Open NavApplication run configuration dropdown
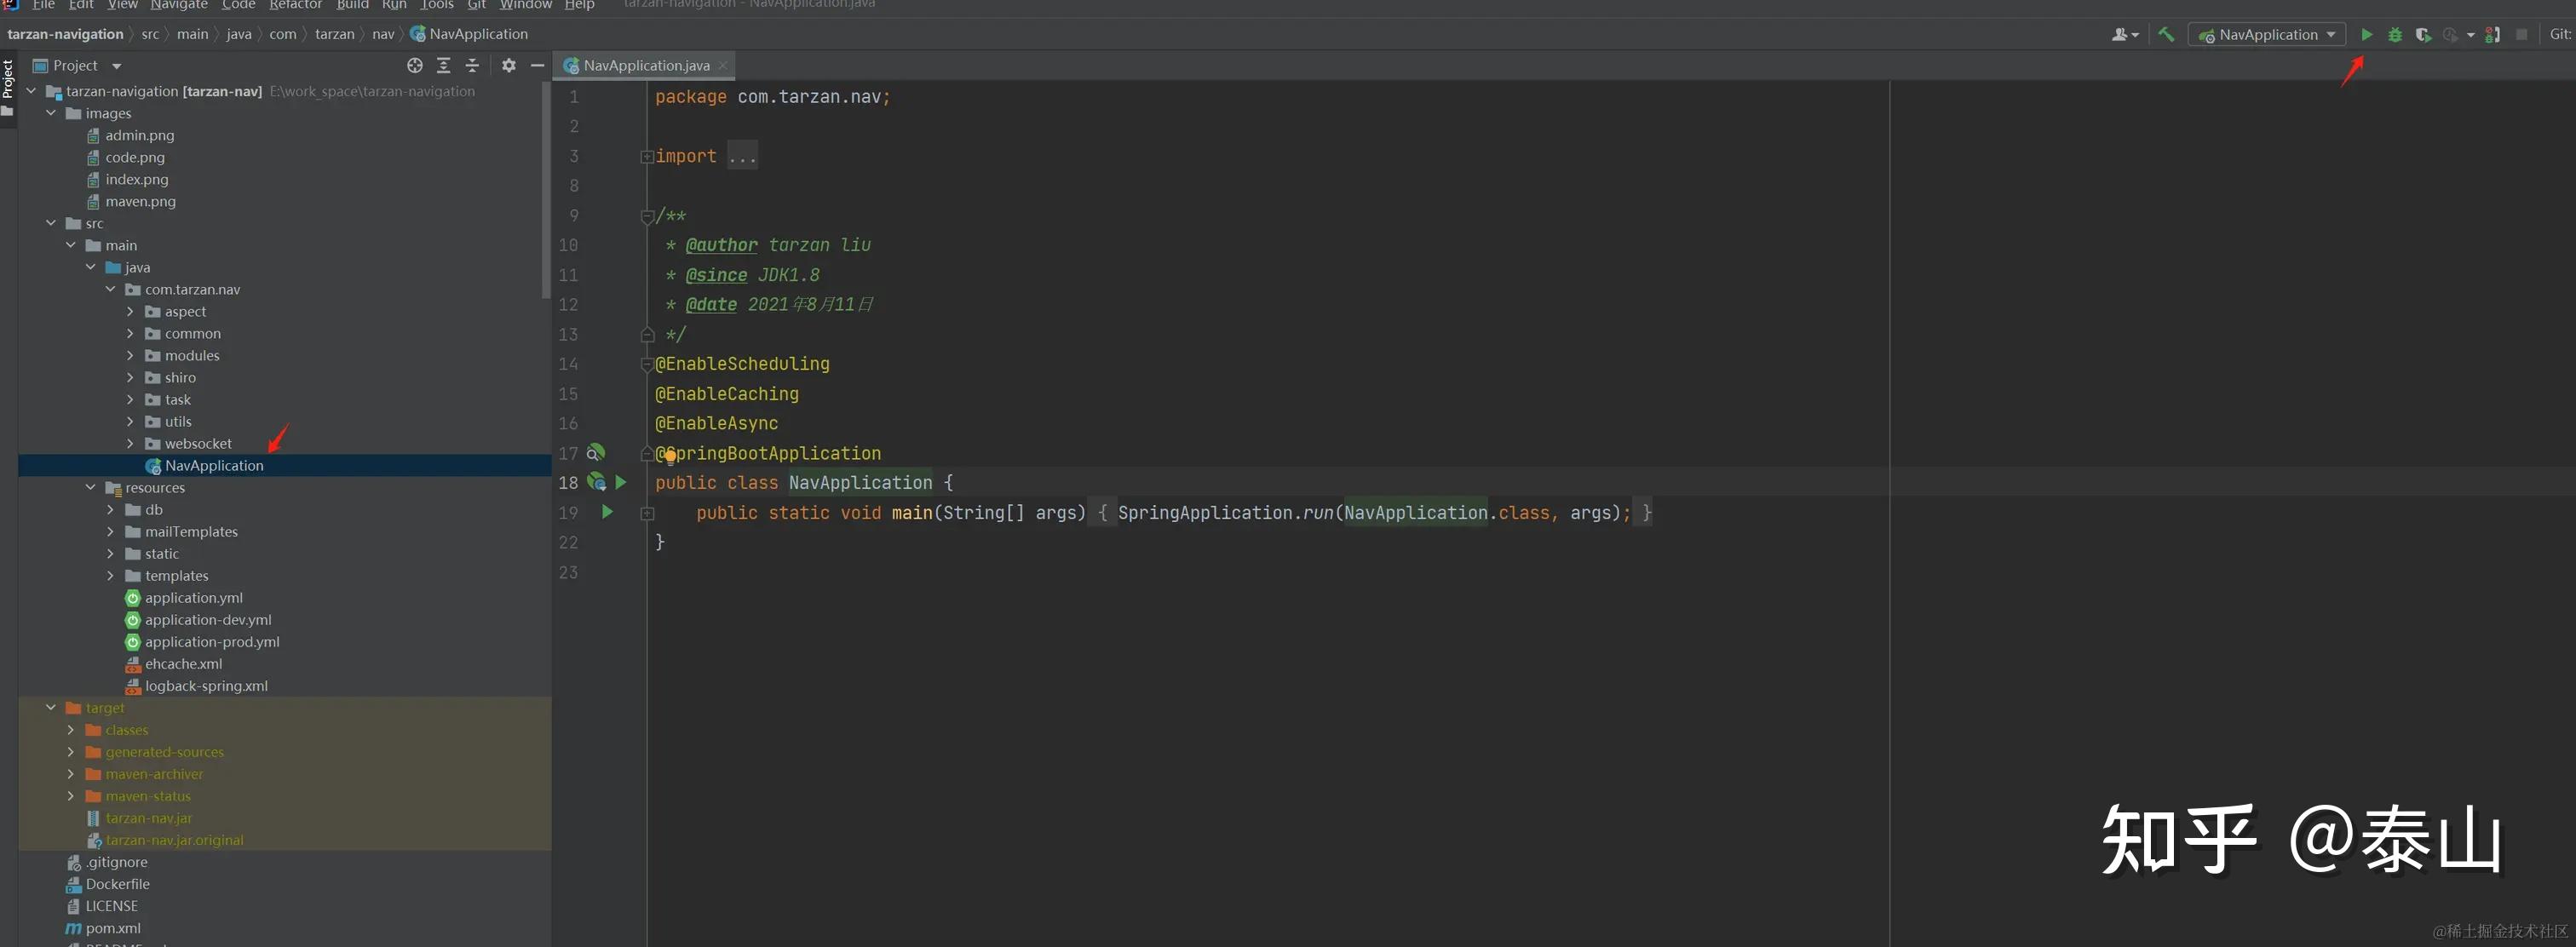 click(x=2267, y=34)
